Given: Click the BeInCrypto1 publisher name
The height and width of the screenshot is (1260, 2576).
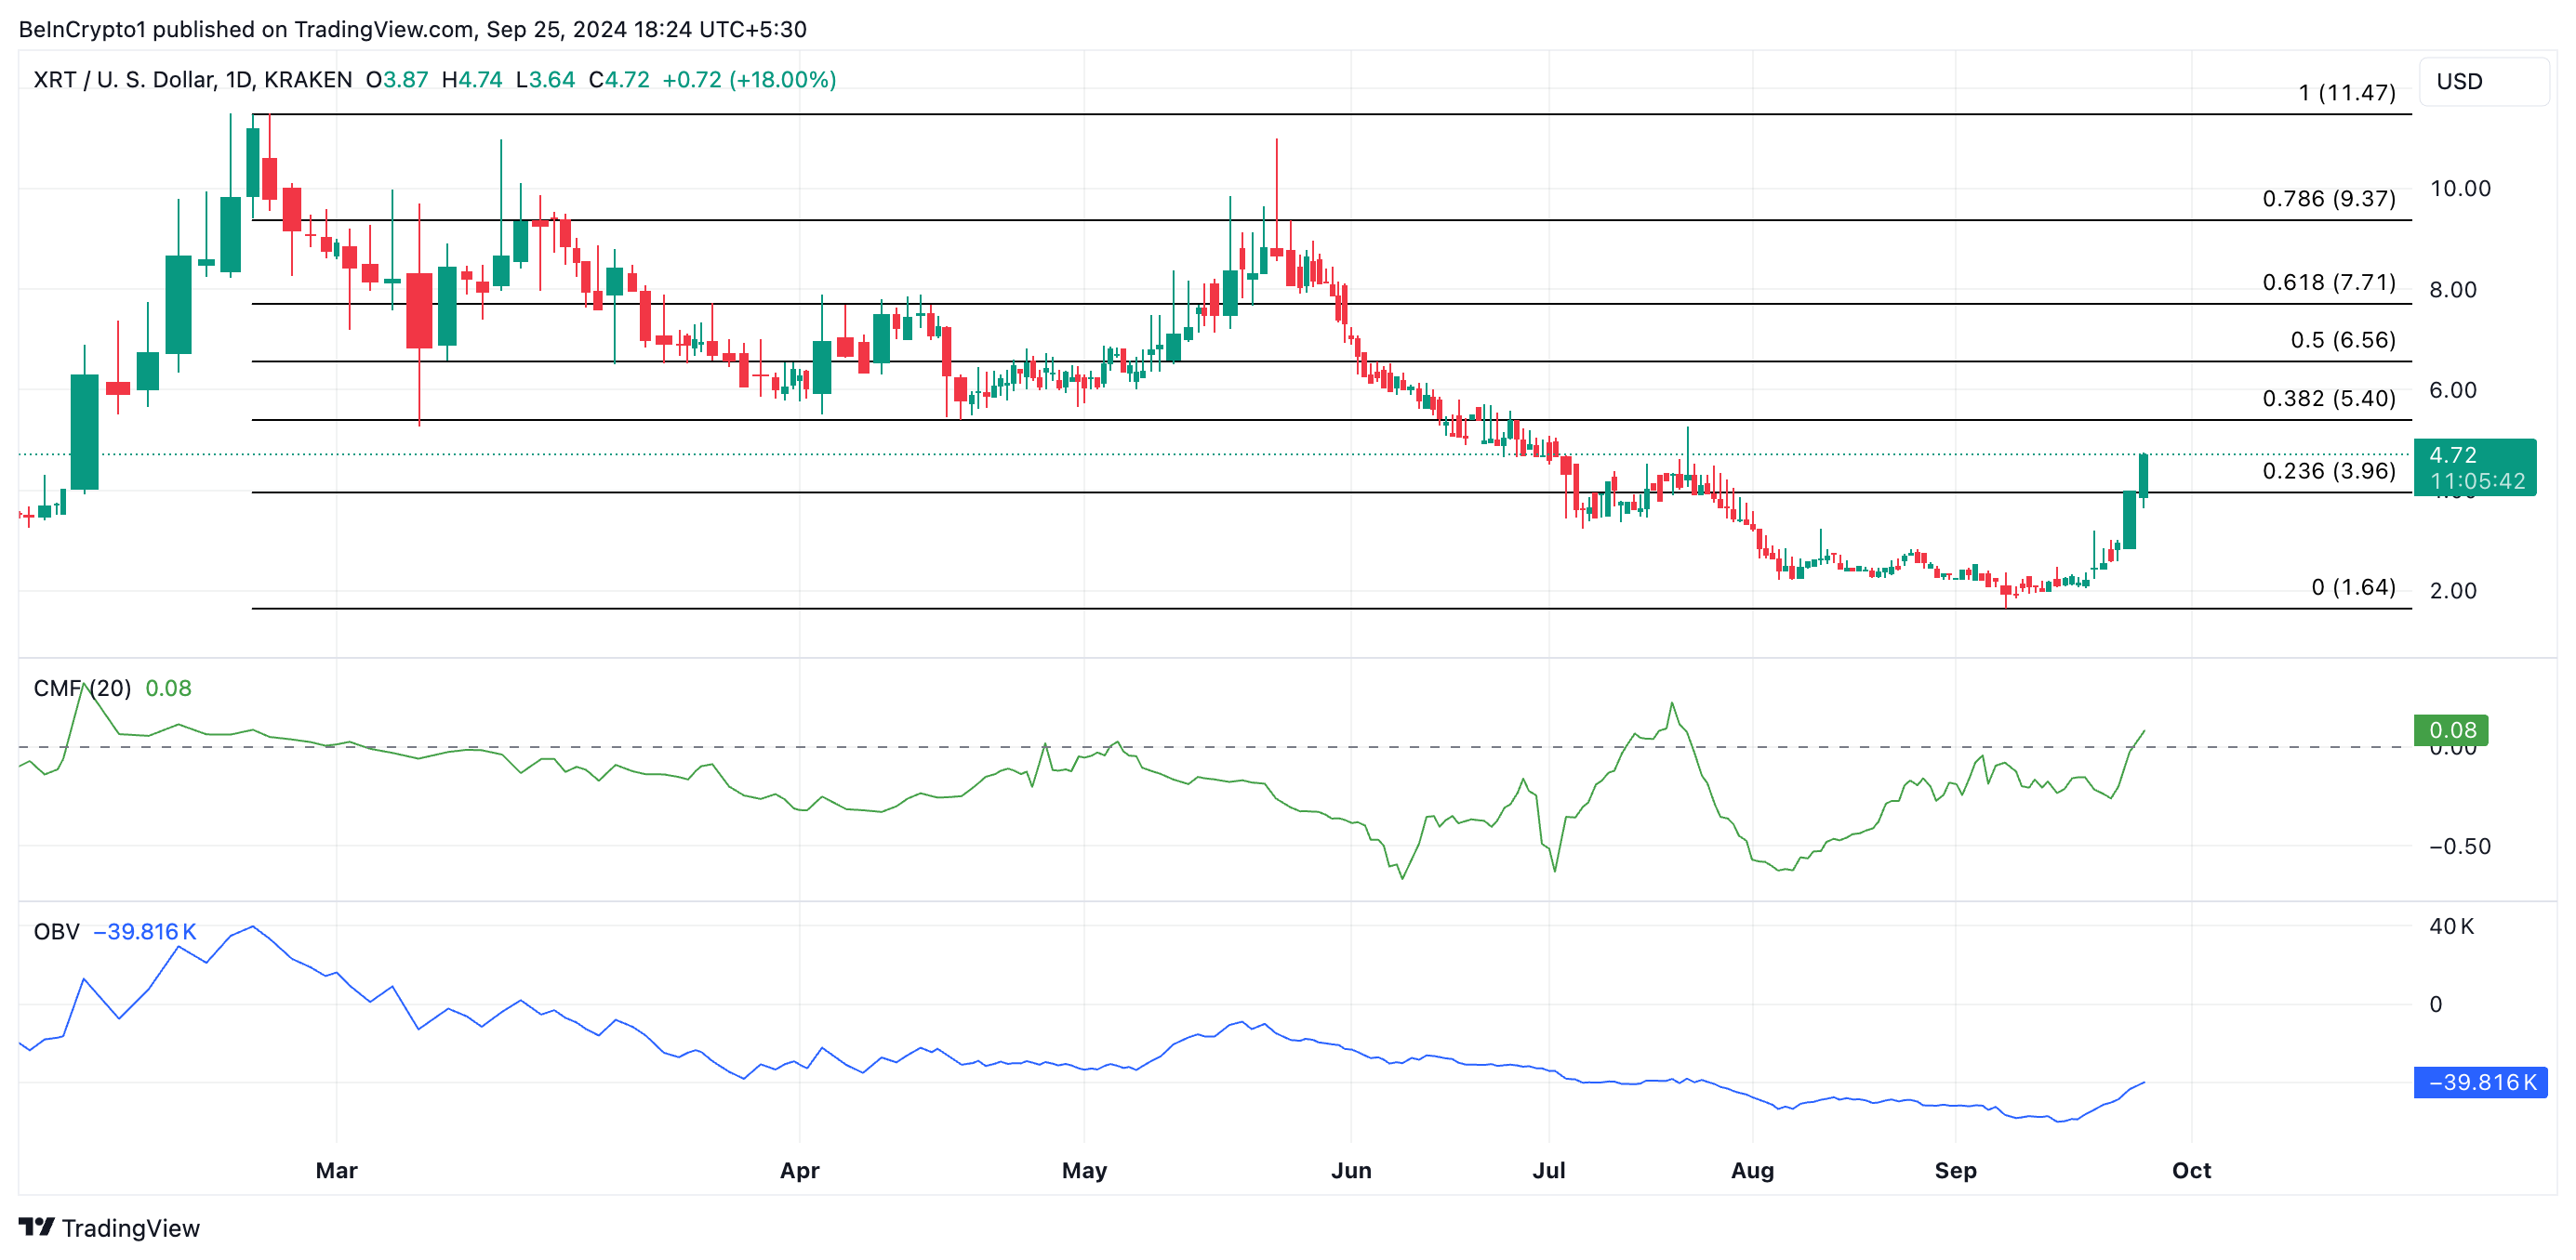Looking at the screenshot, I should [x=82, y=29].
